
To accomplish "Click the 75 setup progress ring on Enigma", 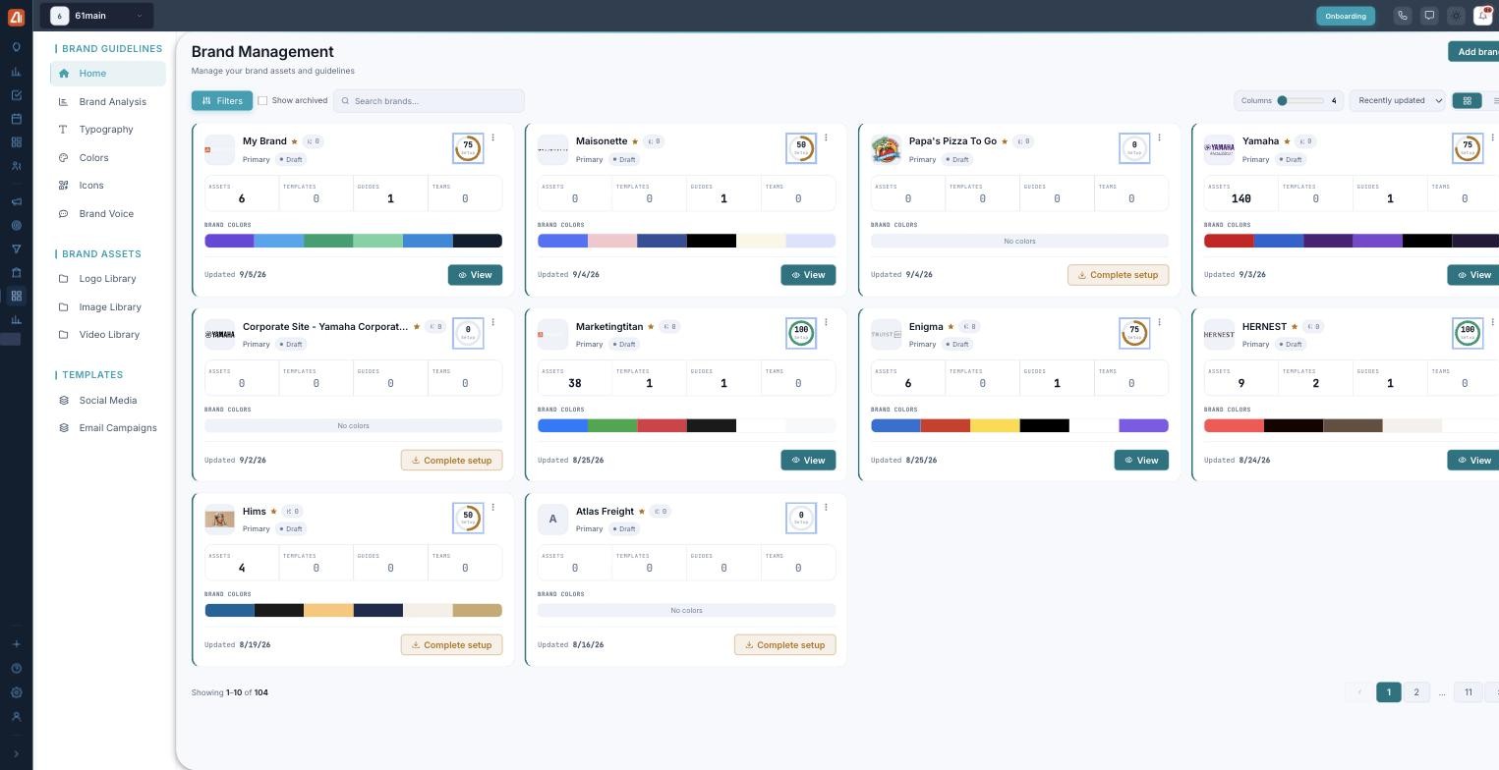I will pos(1134,333).
